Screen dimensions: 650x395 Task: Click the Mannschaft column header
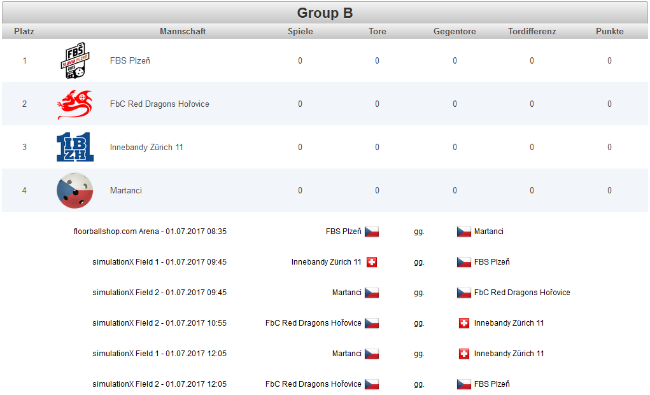coord(183,31)
